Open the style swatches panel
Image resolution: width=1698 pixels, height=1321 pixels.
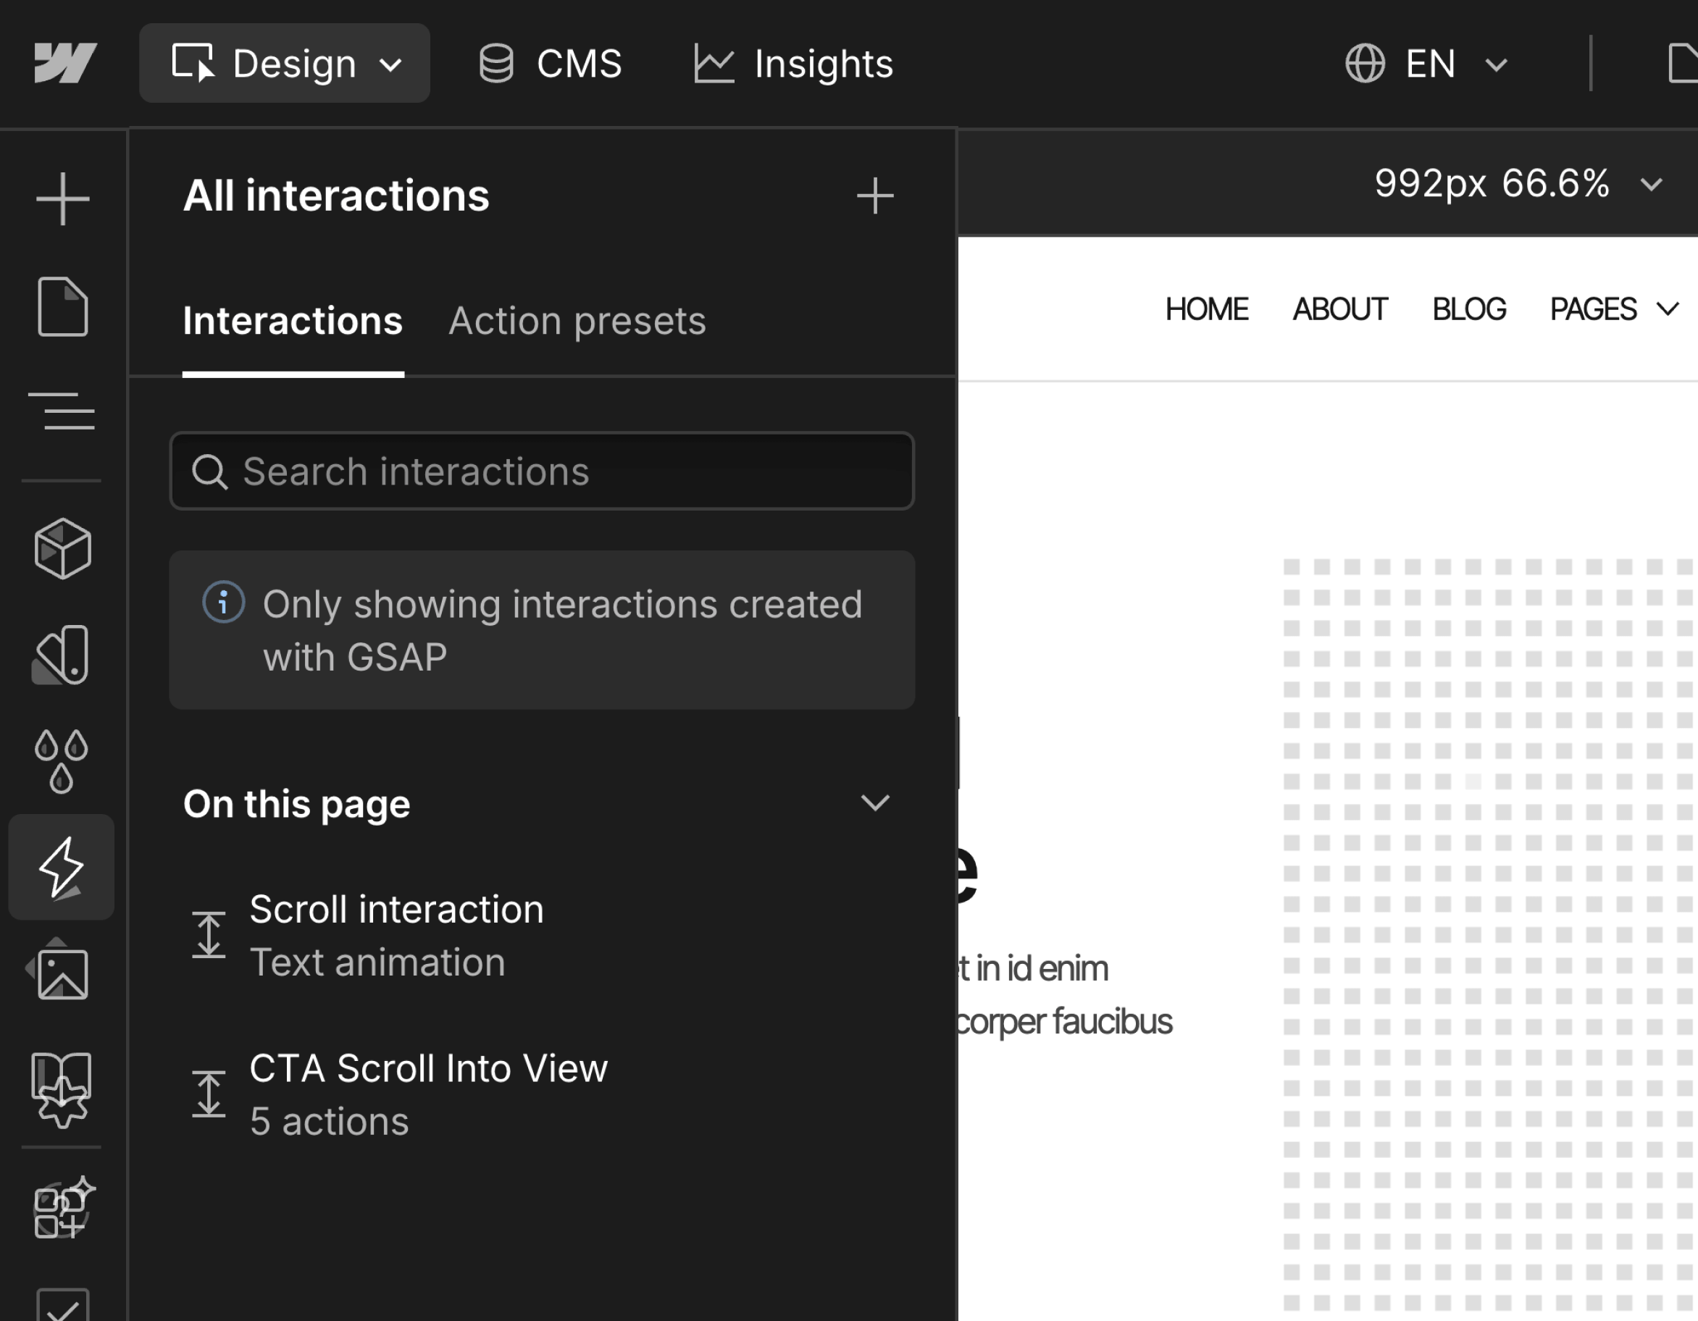(62, 655)
